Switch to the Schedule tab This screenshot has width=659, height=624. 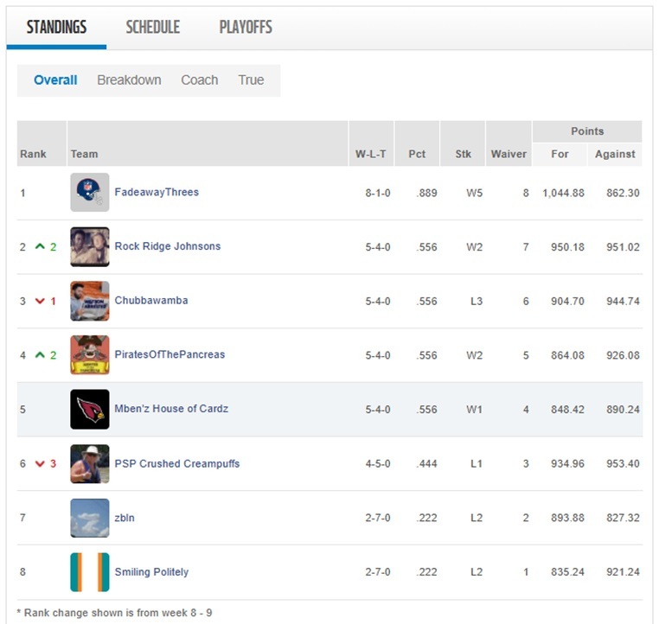point(153,28)
